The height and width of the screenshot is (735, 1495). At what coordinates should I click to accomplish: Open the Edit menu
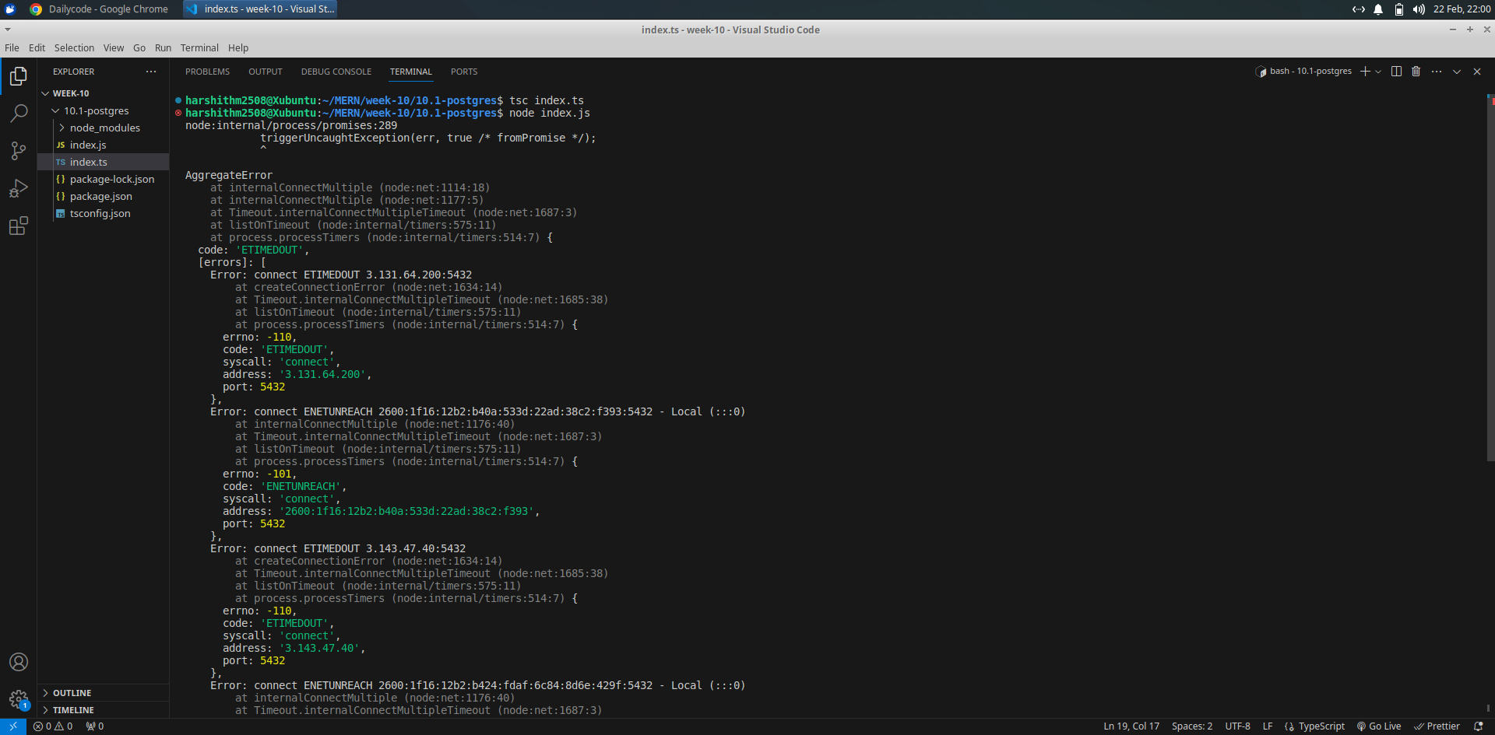pyautogui.click(x=37, y=48)
